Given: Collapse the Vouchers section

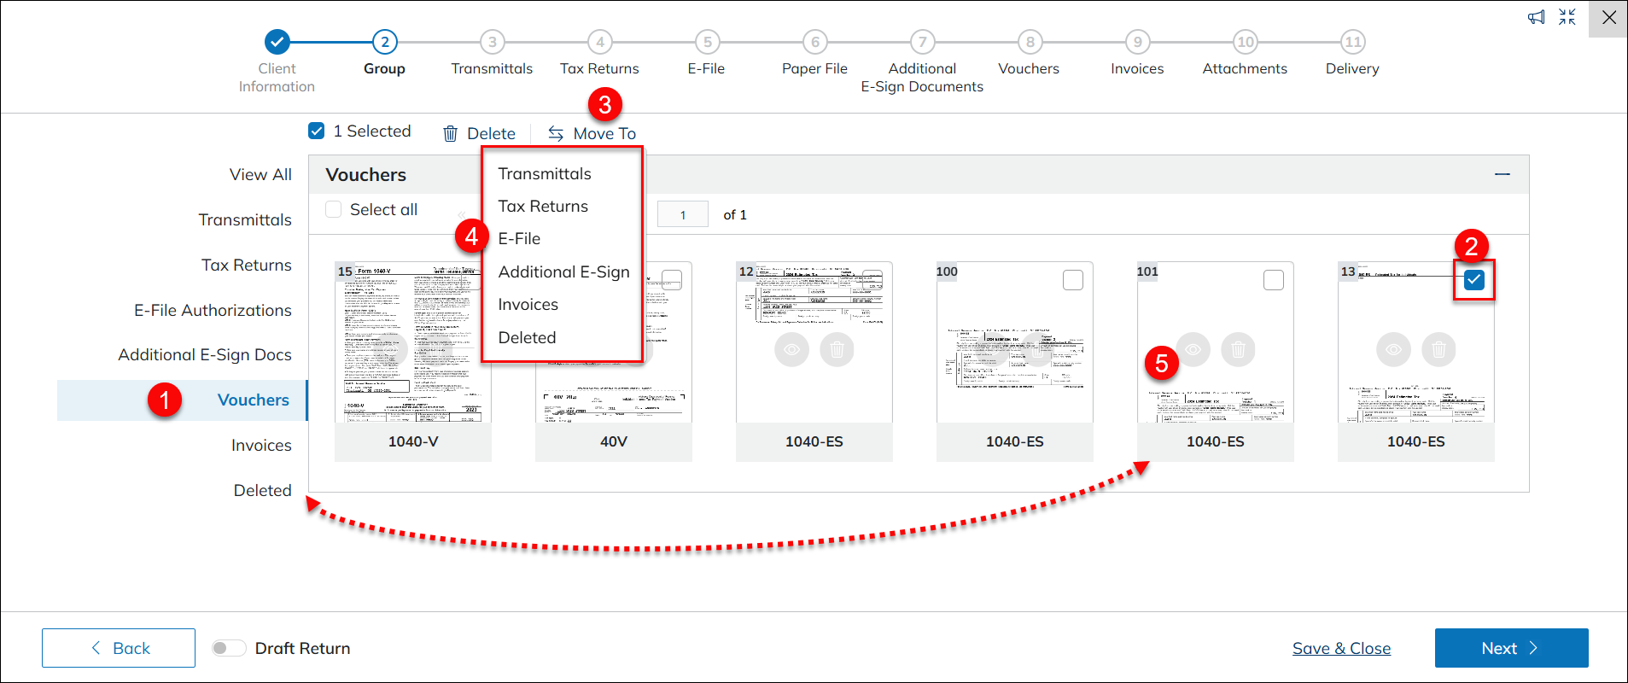Looking at the screenshot, I should [x=1503, y=174].
